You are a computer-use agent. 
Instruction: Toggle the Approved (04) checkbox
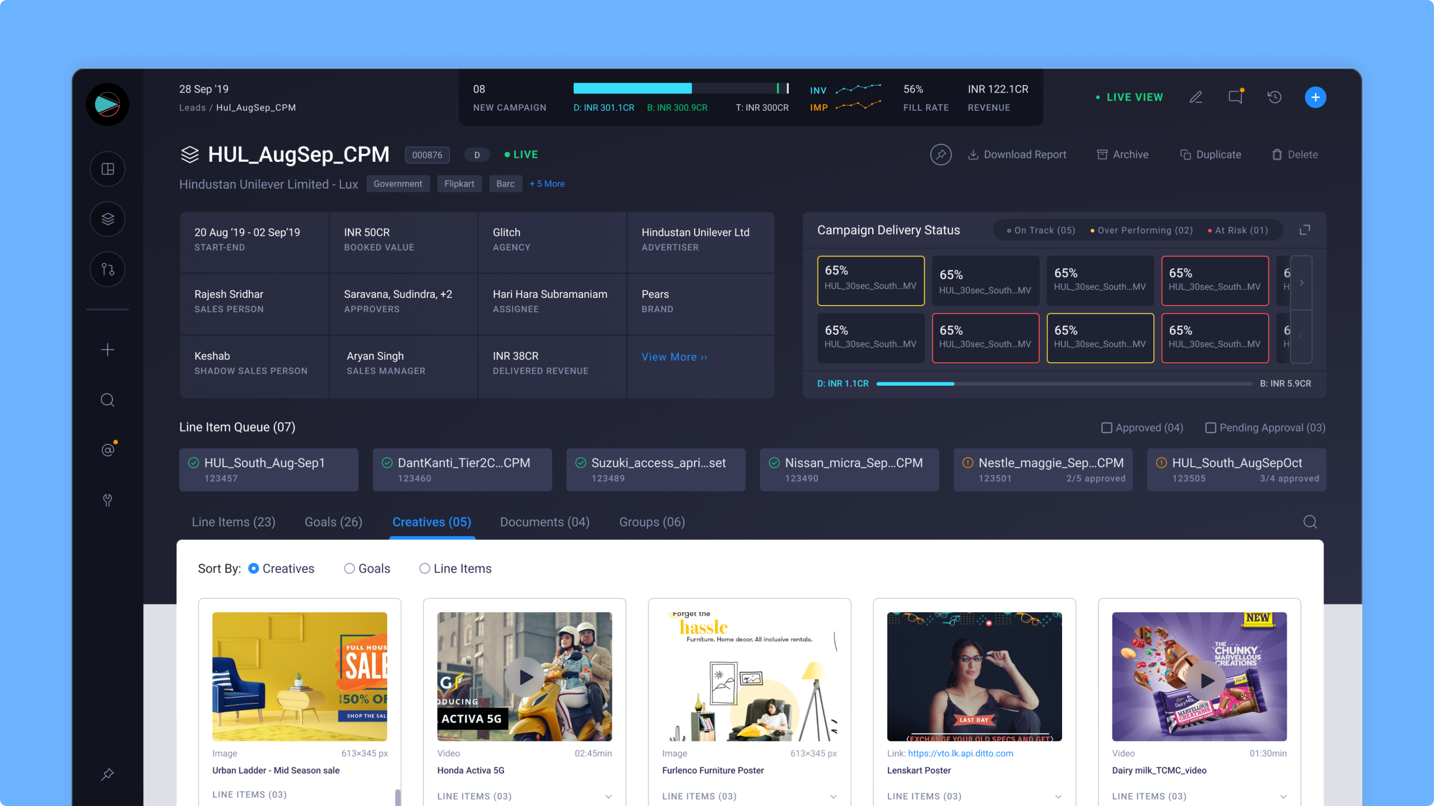[1107, 428]
